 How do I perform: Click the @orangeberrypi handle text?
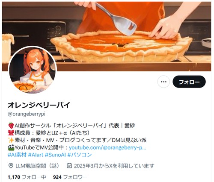pyautogui.click(x=27, y=114)
